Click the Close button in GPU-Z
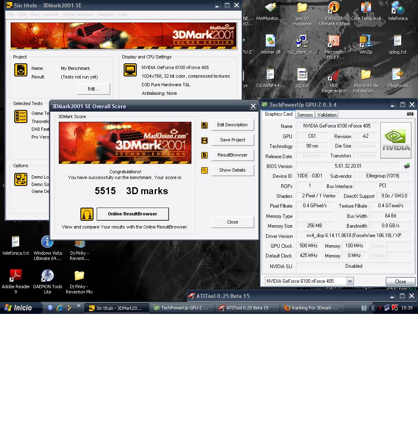418x421 pixels. pos(400,281)
